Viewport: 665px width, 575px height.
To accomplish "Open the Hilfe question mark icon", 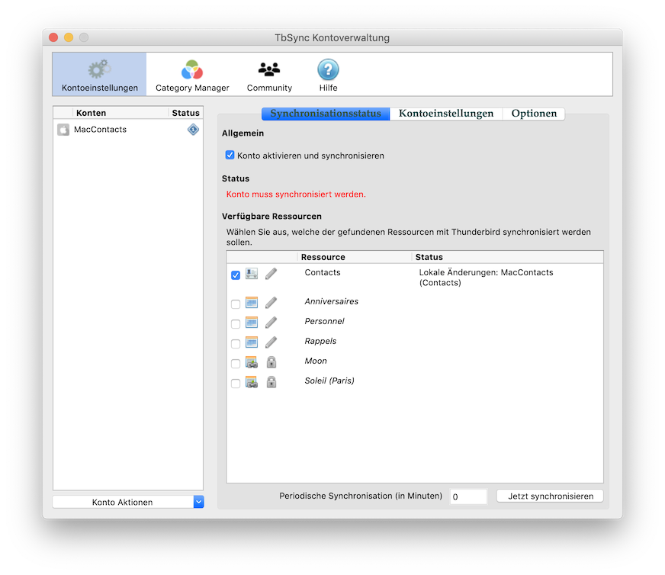I will click(328, 69).
